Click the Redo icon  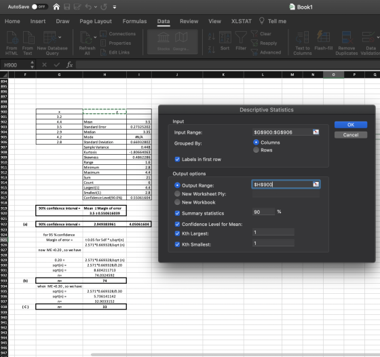[104, 7]
